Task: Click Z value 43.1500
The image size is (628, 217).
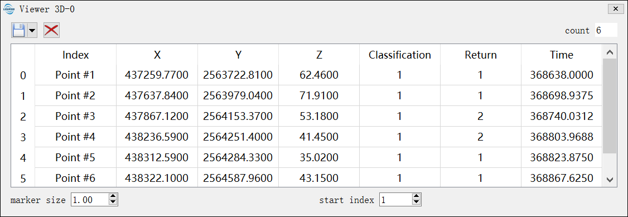Action: coord(319,178)
